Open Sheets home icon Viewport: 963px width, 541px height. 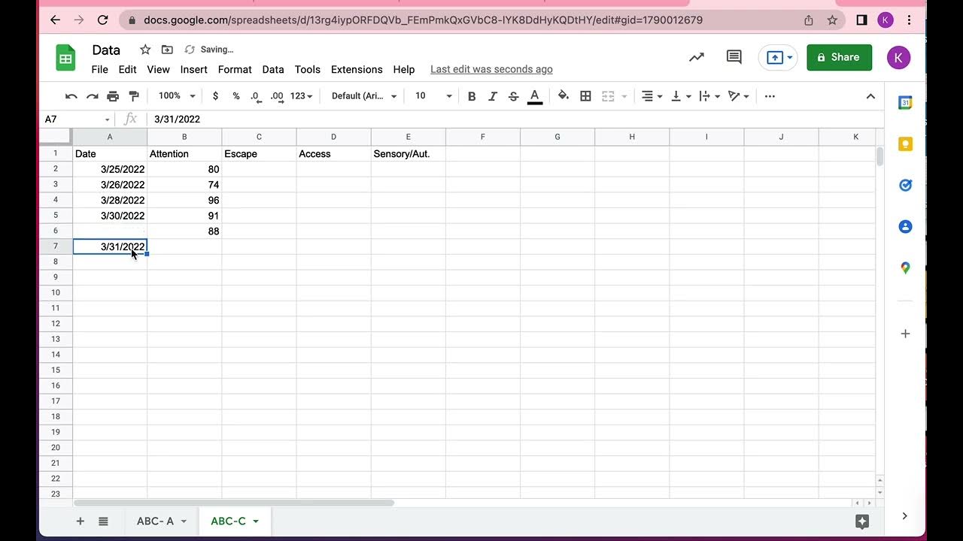[65, 58]
